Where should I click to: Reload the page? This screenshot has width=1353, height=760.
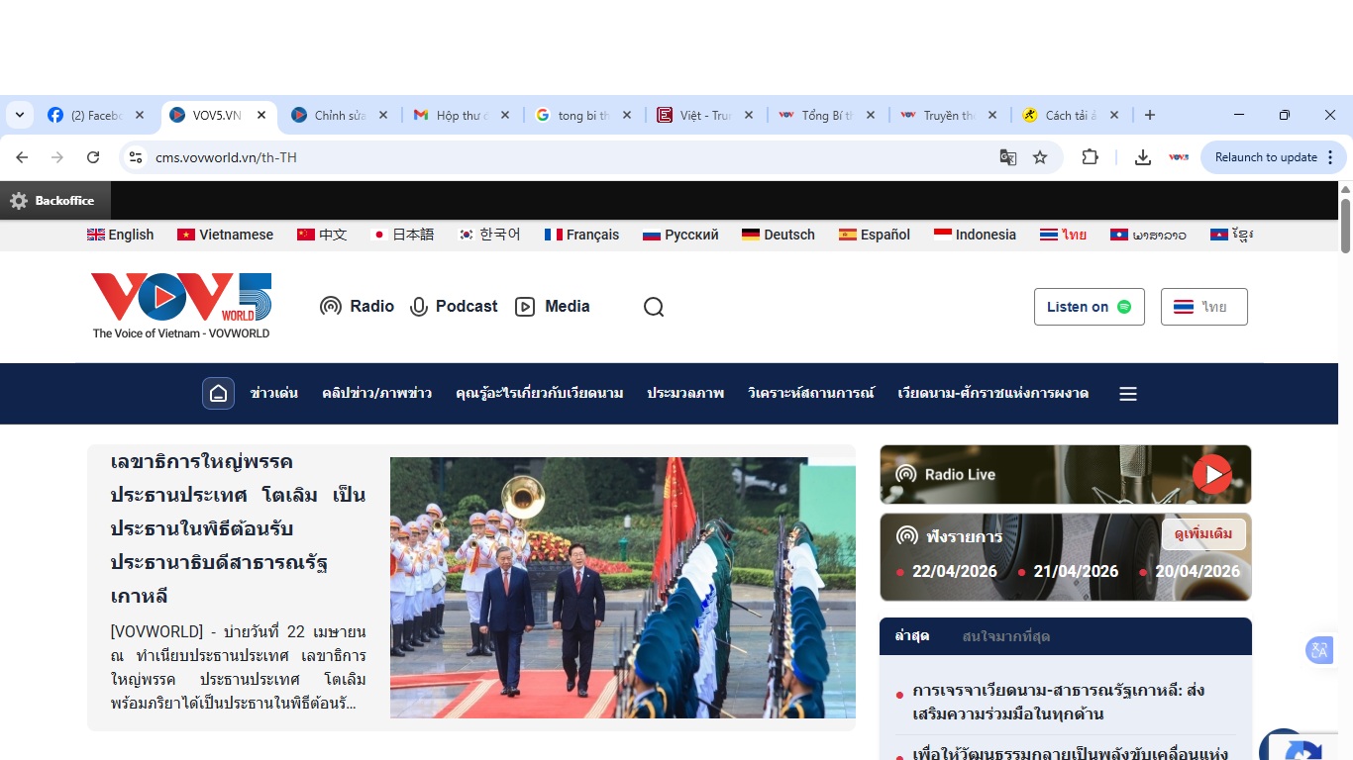tap(93, 157)
